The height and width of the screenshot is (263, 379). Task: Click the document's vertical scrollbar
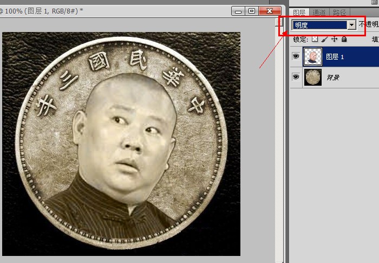[279, 140]
